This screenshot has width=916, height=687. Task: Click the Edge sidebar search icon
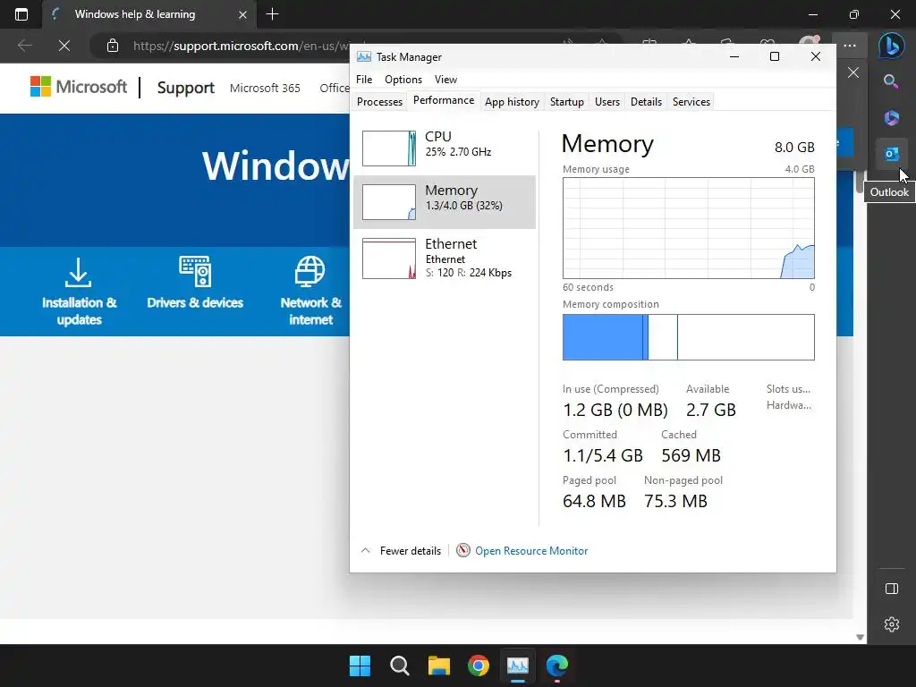point(891,81)
